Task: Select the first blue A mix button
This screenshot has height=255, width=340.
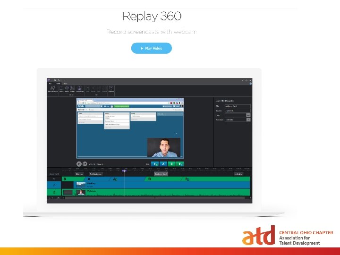Action: pos(155,164)
